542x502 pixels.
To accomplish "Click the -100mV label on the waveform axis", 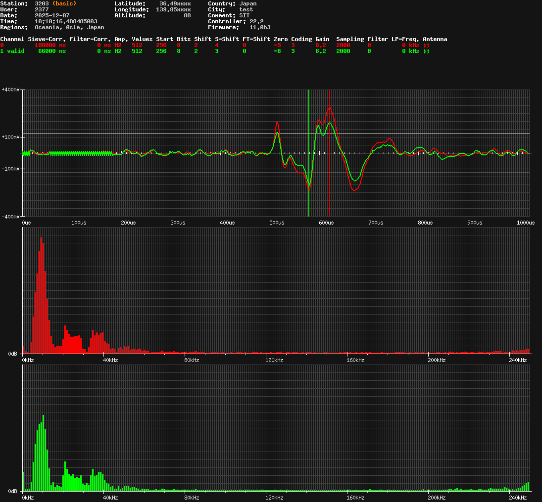I will (x=10, y=169).
